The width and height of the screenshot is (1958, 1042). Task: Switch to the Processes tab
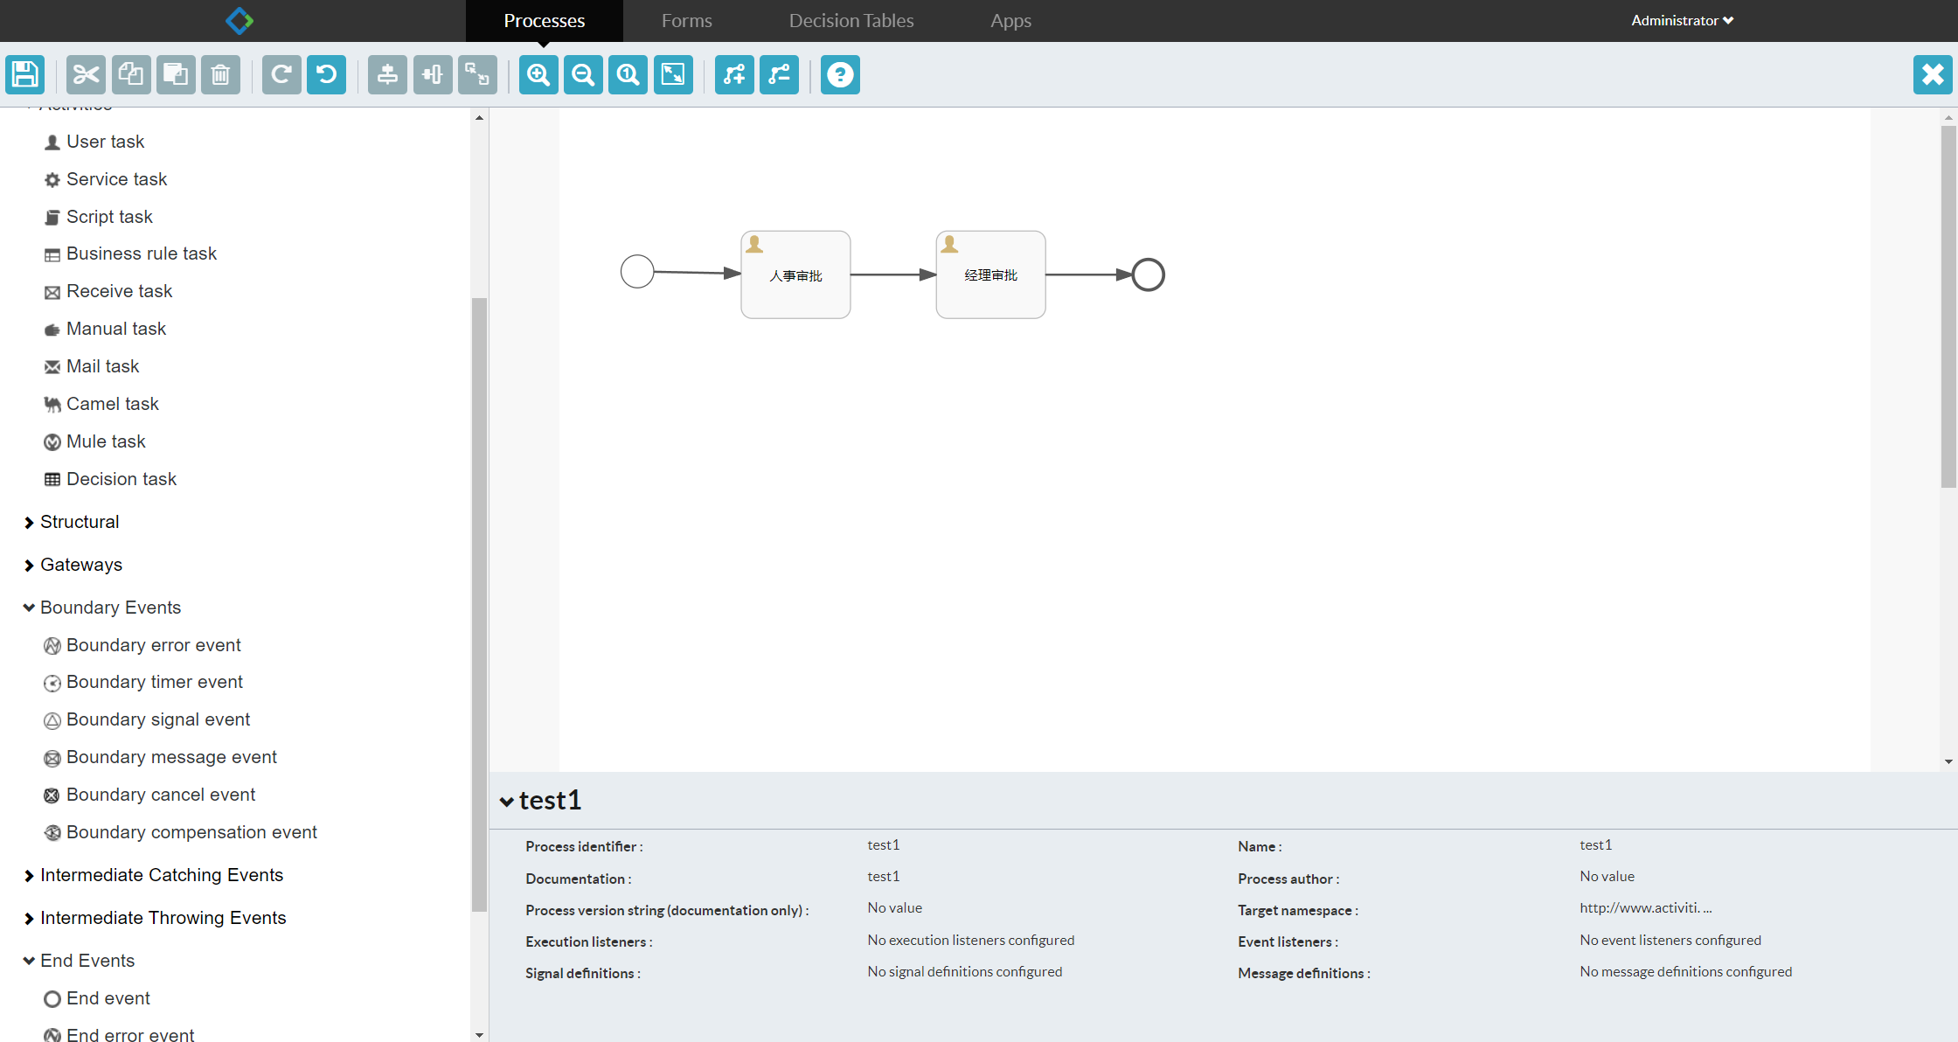tap(544, 20)
